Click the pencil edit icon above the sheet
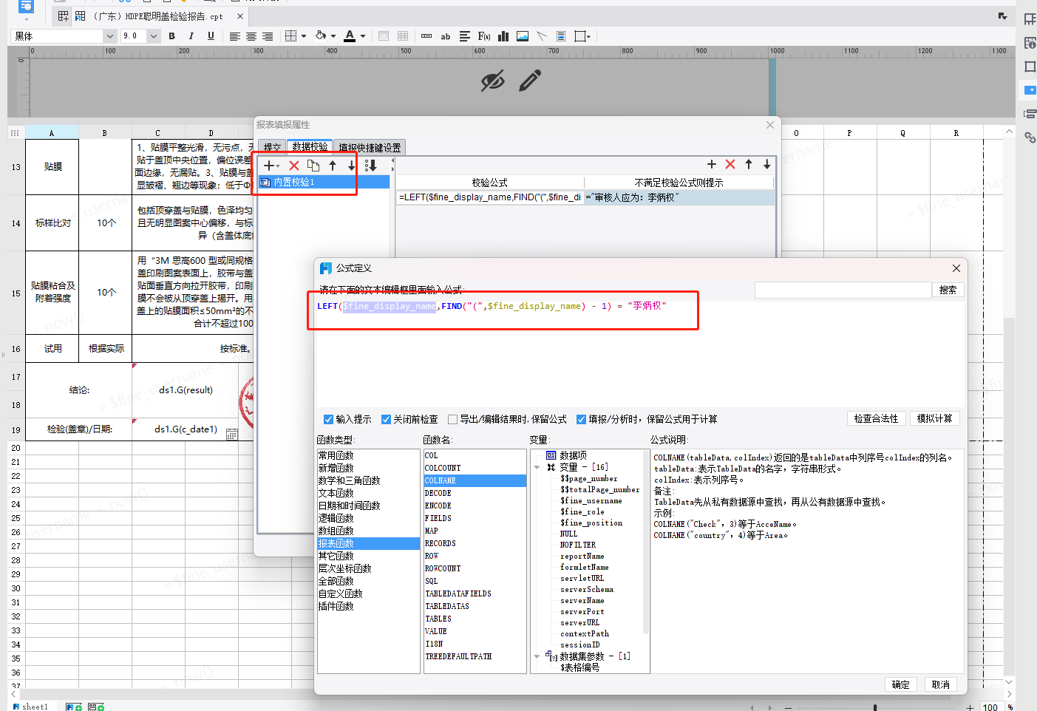Screen dimensions: 1037x711 (530, 81)
